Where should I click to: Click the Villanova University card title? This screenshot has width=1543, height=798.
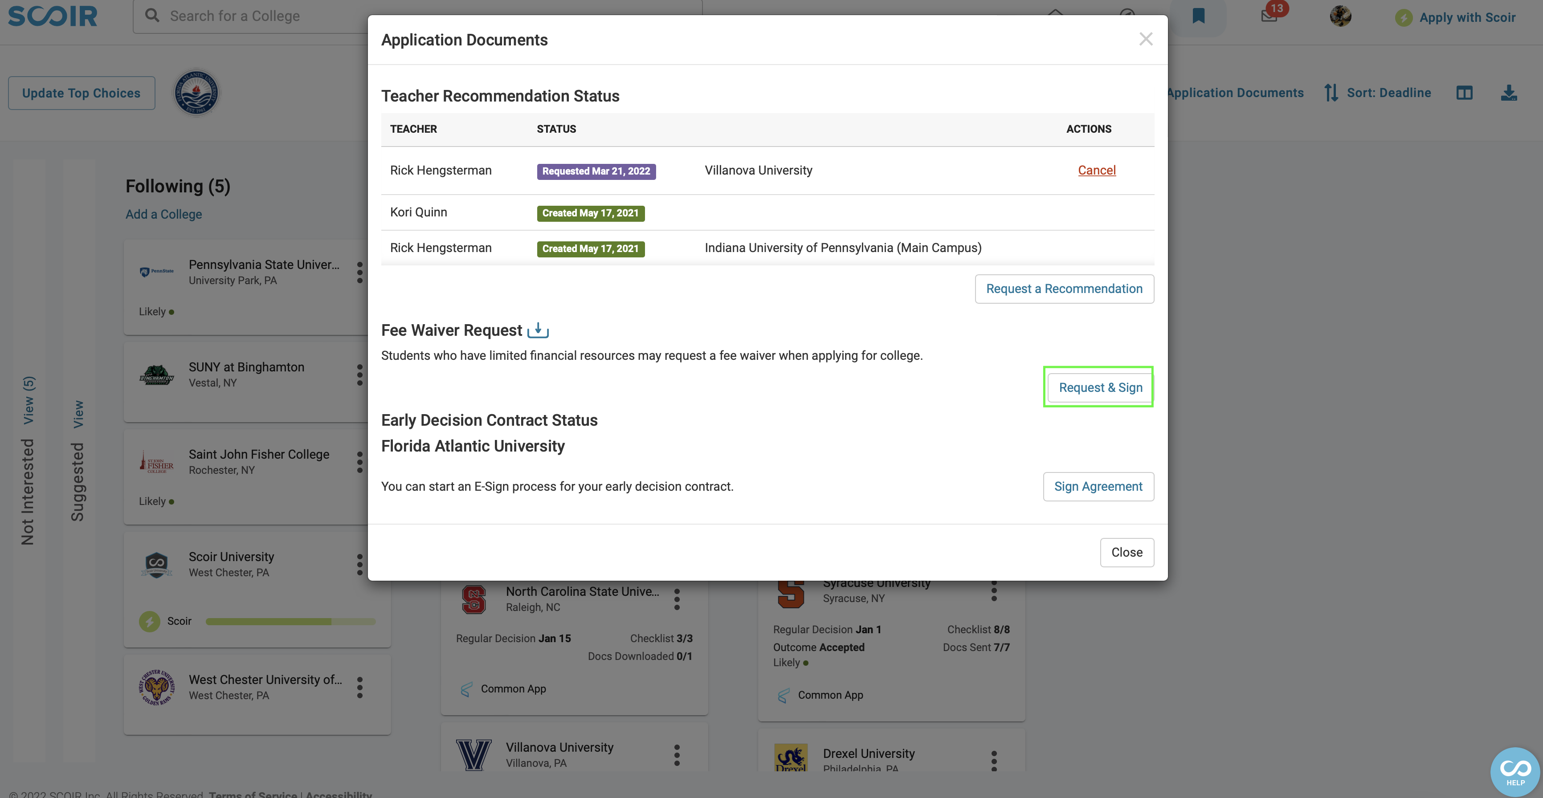click(559, 748)
